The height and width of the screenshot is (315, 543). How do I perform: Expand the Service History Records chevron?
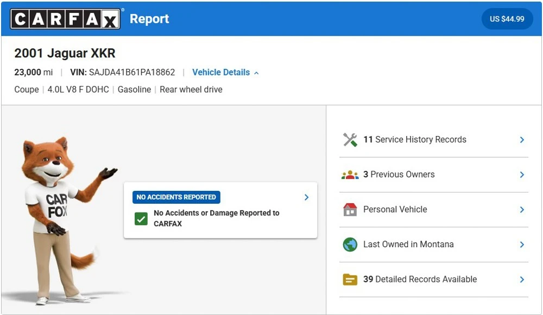[x=522, y=140]
